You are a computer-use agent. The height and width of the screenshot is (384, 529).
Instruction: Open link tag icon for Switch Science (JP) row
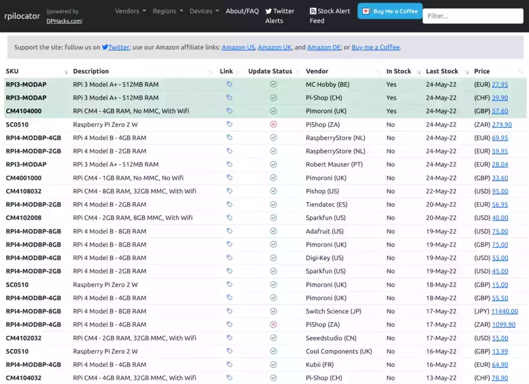(x=229, y=311)
